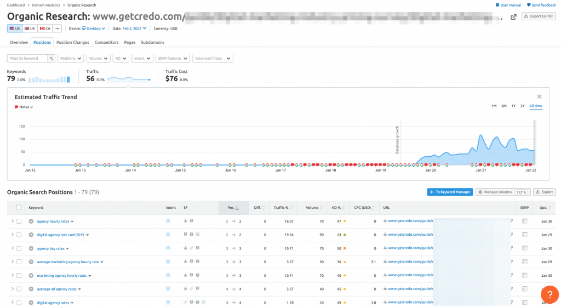The height and width of the screenshot is (307, 561).
Task: Check the 'agency day rates' row checkbox
Action: click(x=19, y=249)
